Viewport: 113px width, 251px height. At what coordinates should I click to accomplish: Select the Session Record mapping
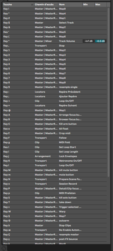click(68, 184)
